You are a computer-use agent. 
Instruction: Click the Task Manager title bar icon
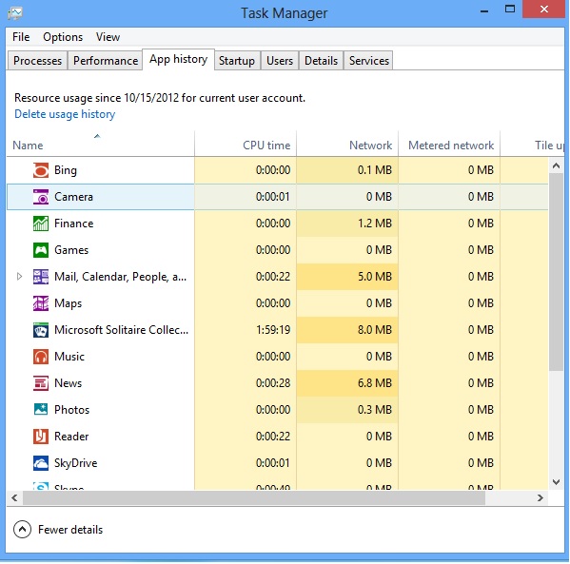15,13
